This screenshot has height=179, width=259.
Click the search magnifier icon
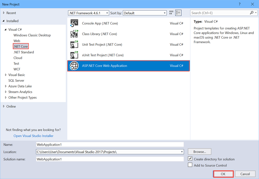tap(252, 13)
